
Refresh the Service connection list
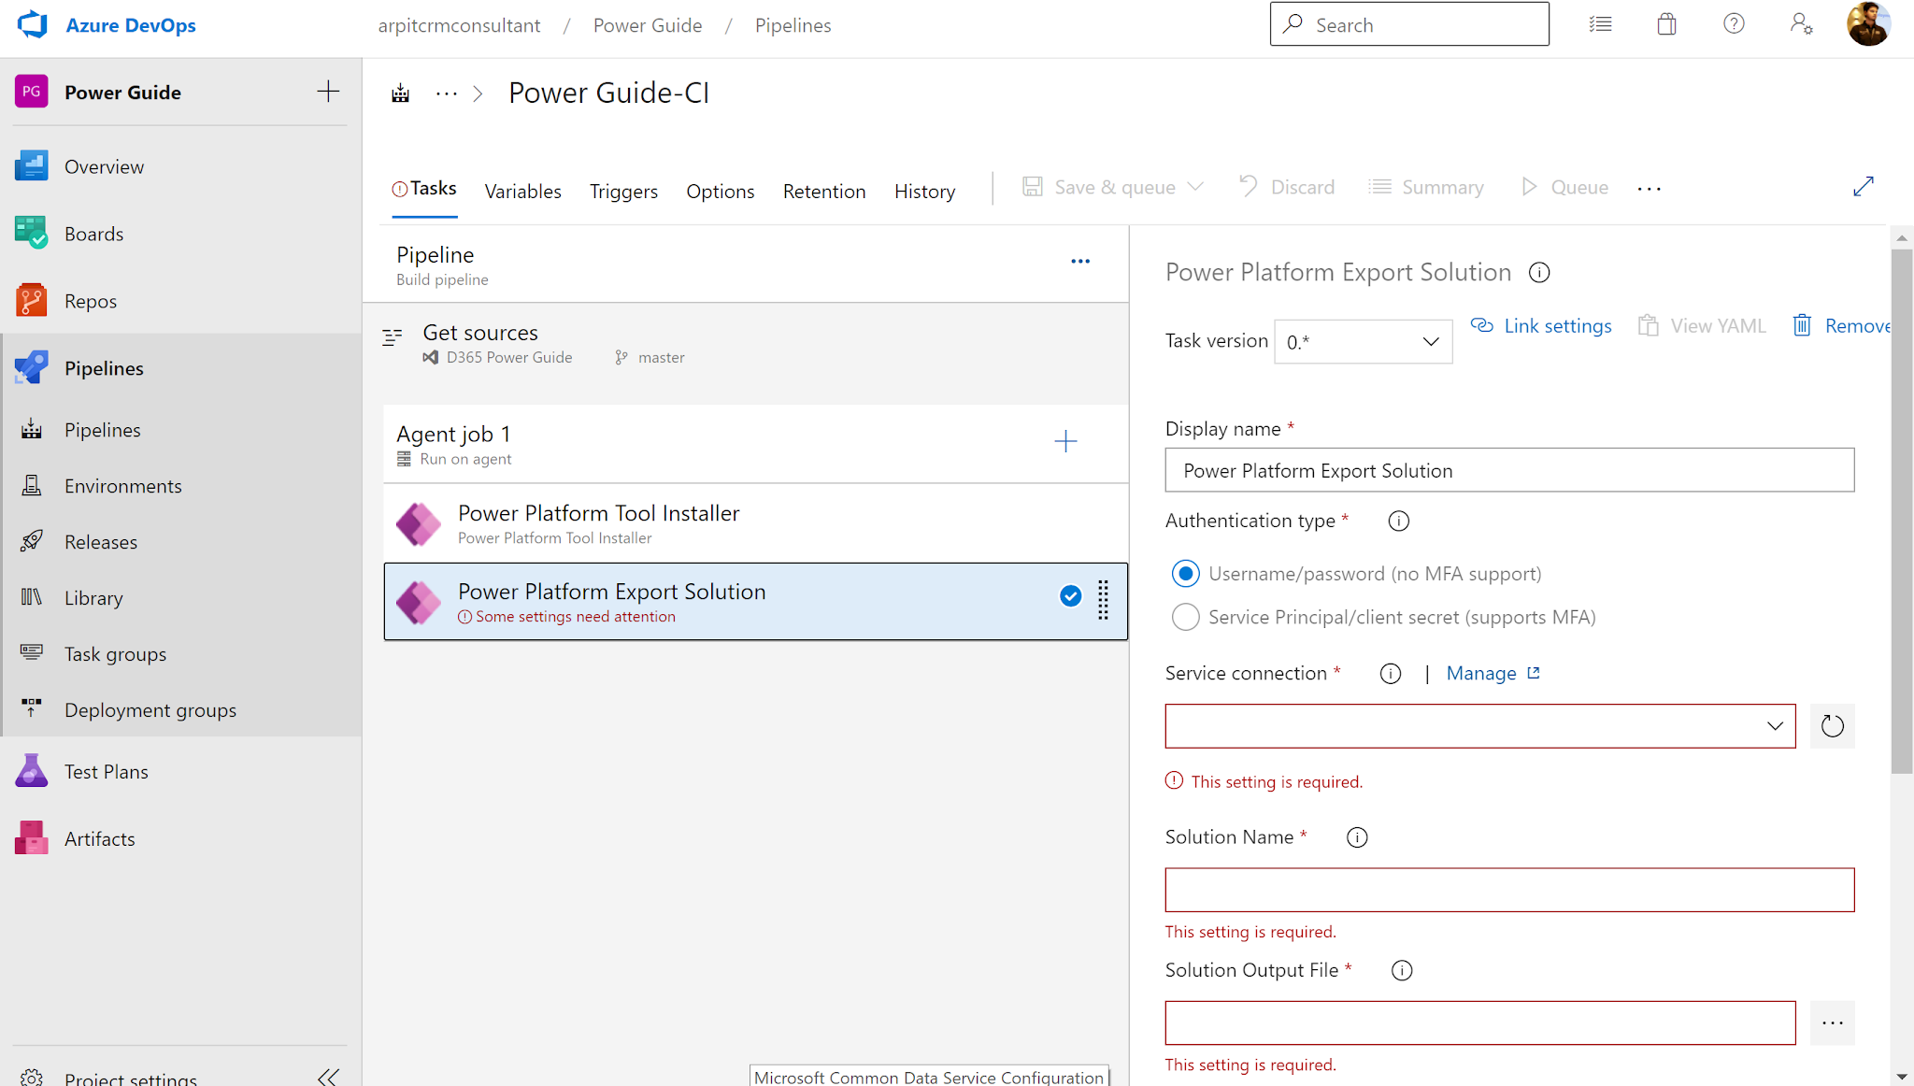[1832, 726]
